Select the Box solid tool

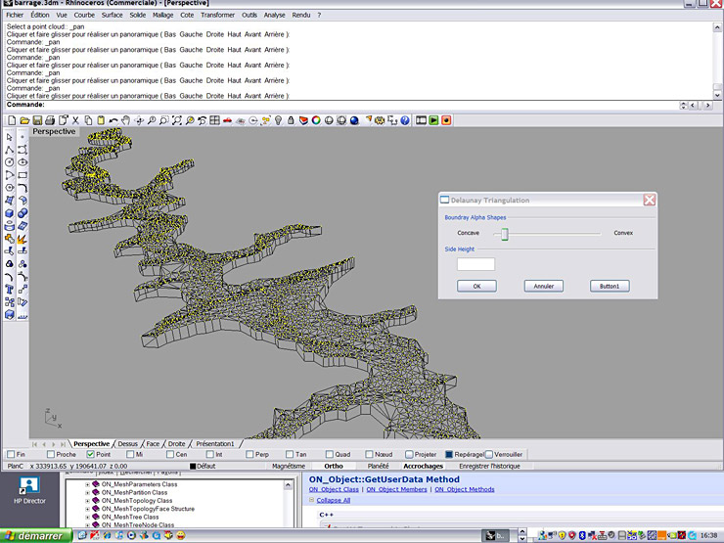(x=9, y=213)
